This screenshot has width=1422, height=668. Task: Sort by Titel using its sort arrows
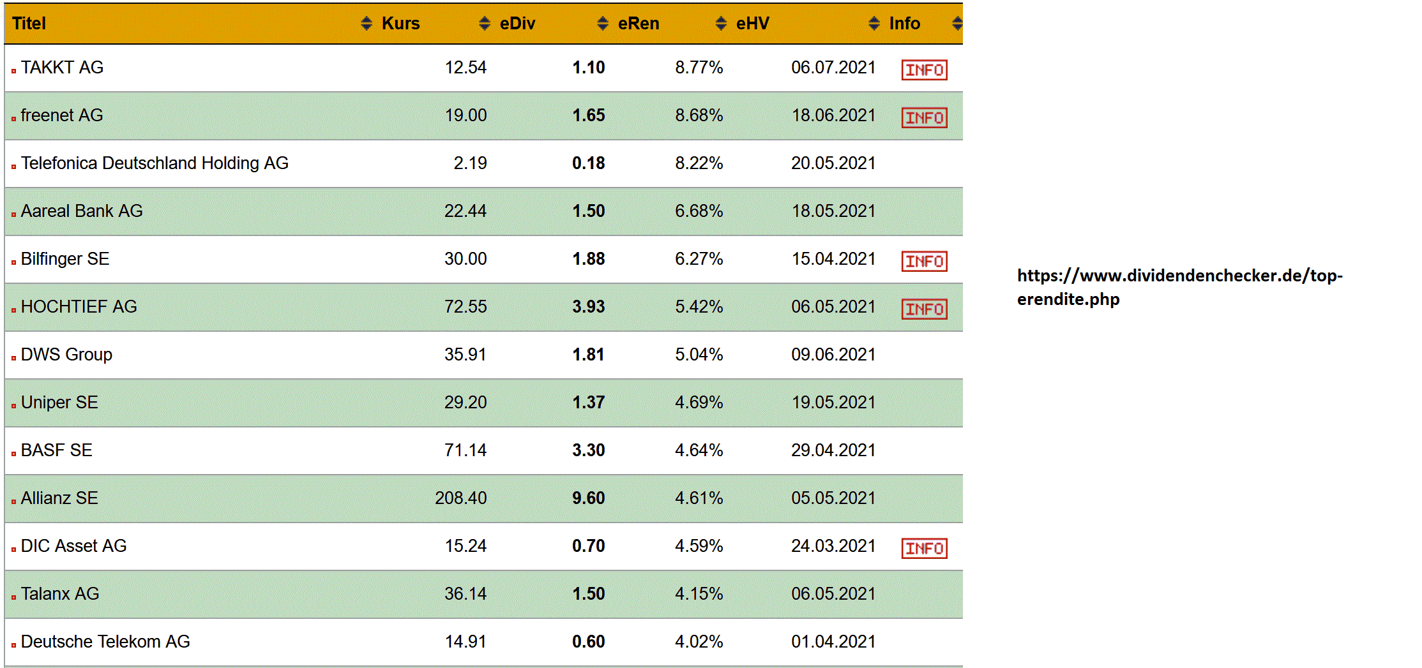[x=367, y=24]
